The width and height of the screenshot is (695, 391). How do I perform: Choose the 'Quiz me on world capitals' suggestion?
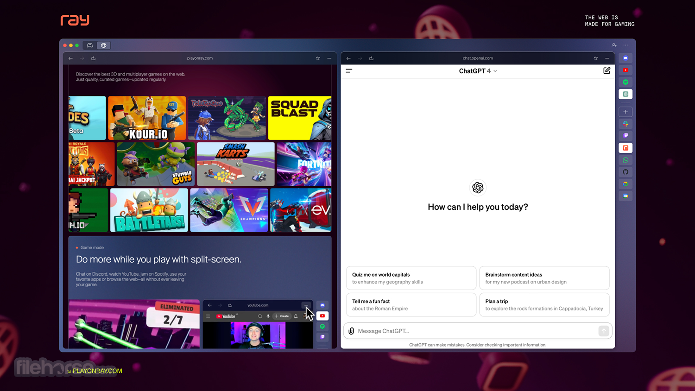(411, 278)
